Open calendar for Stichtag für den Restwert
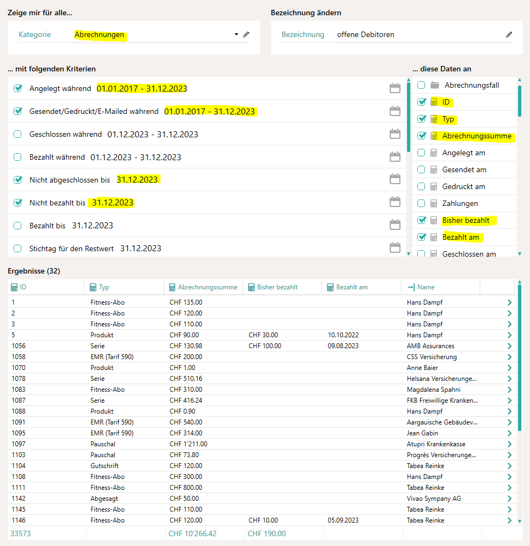The image size is (530, 546). pos(395,248)
